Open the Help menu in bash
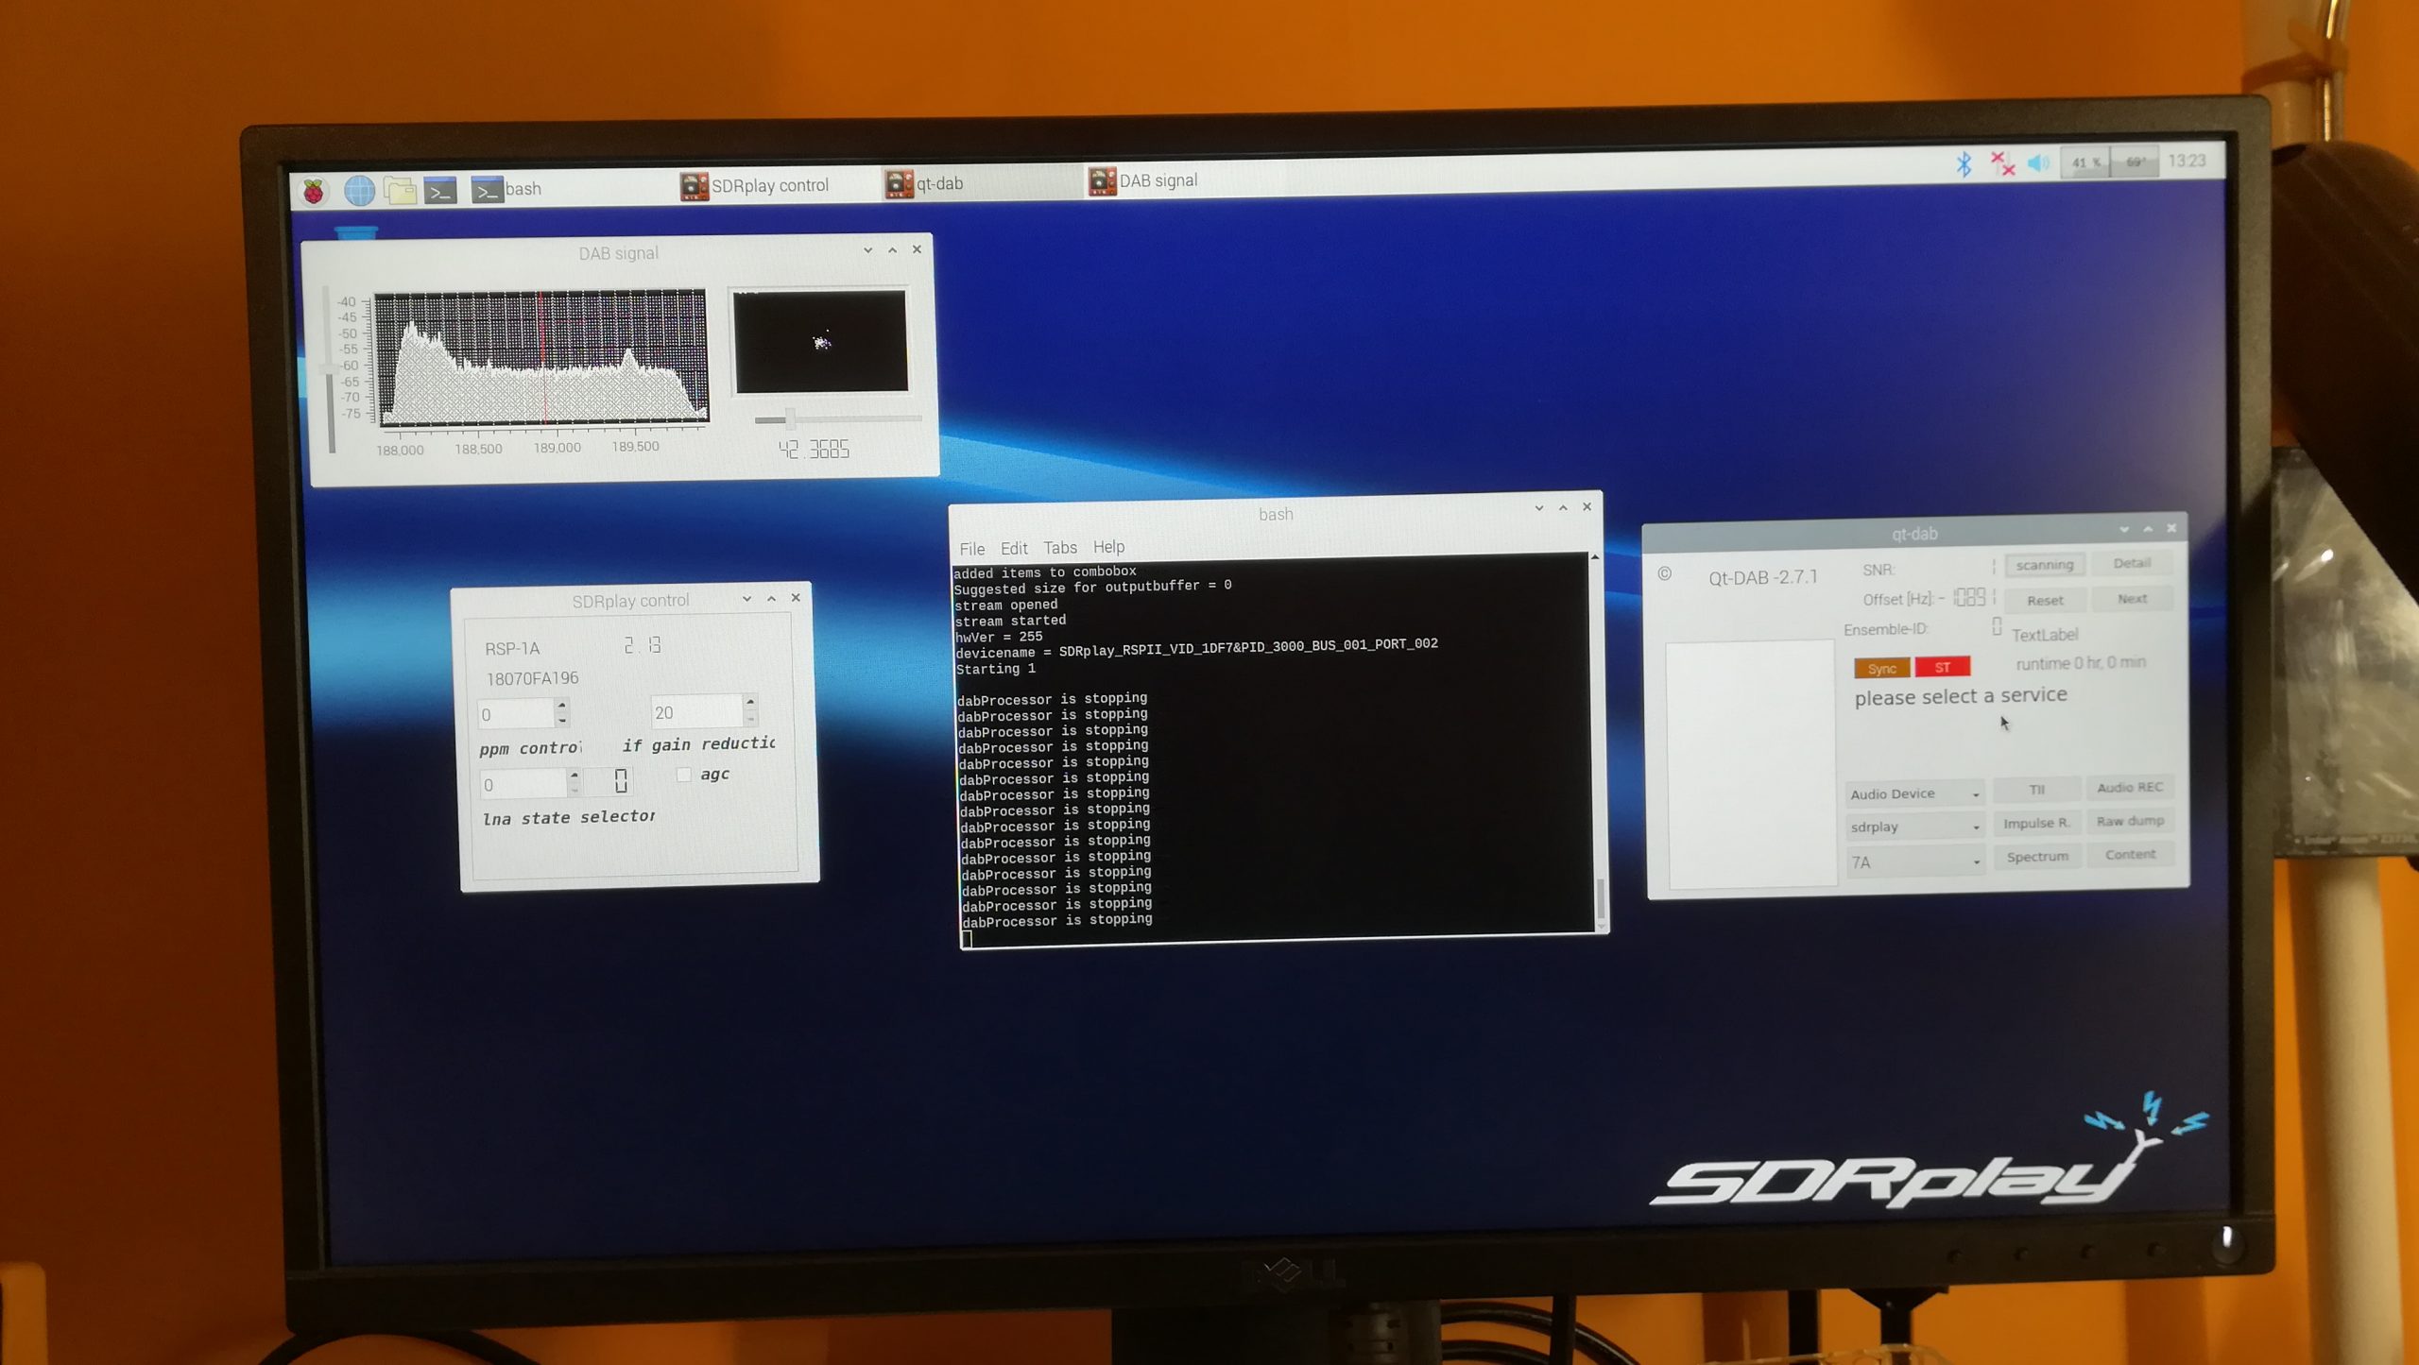The image size is (2419, 1365). (x=1108, y=547)
